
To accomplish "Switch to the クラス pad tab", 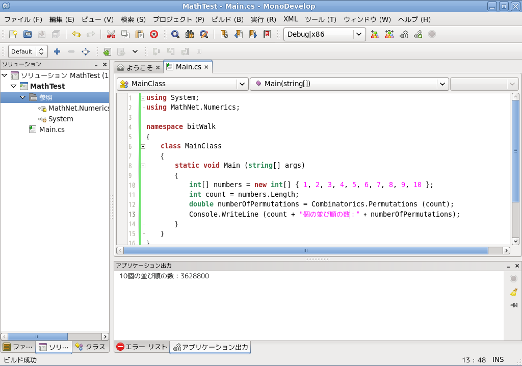I will 90,347.
